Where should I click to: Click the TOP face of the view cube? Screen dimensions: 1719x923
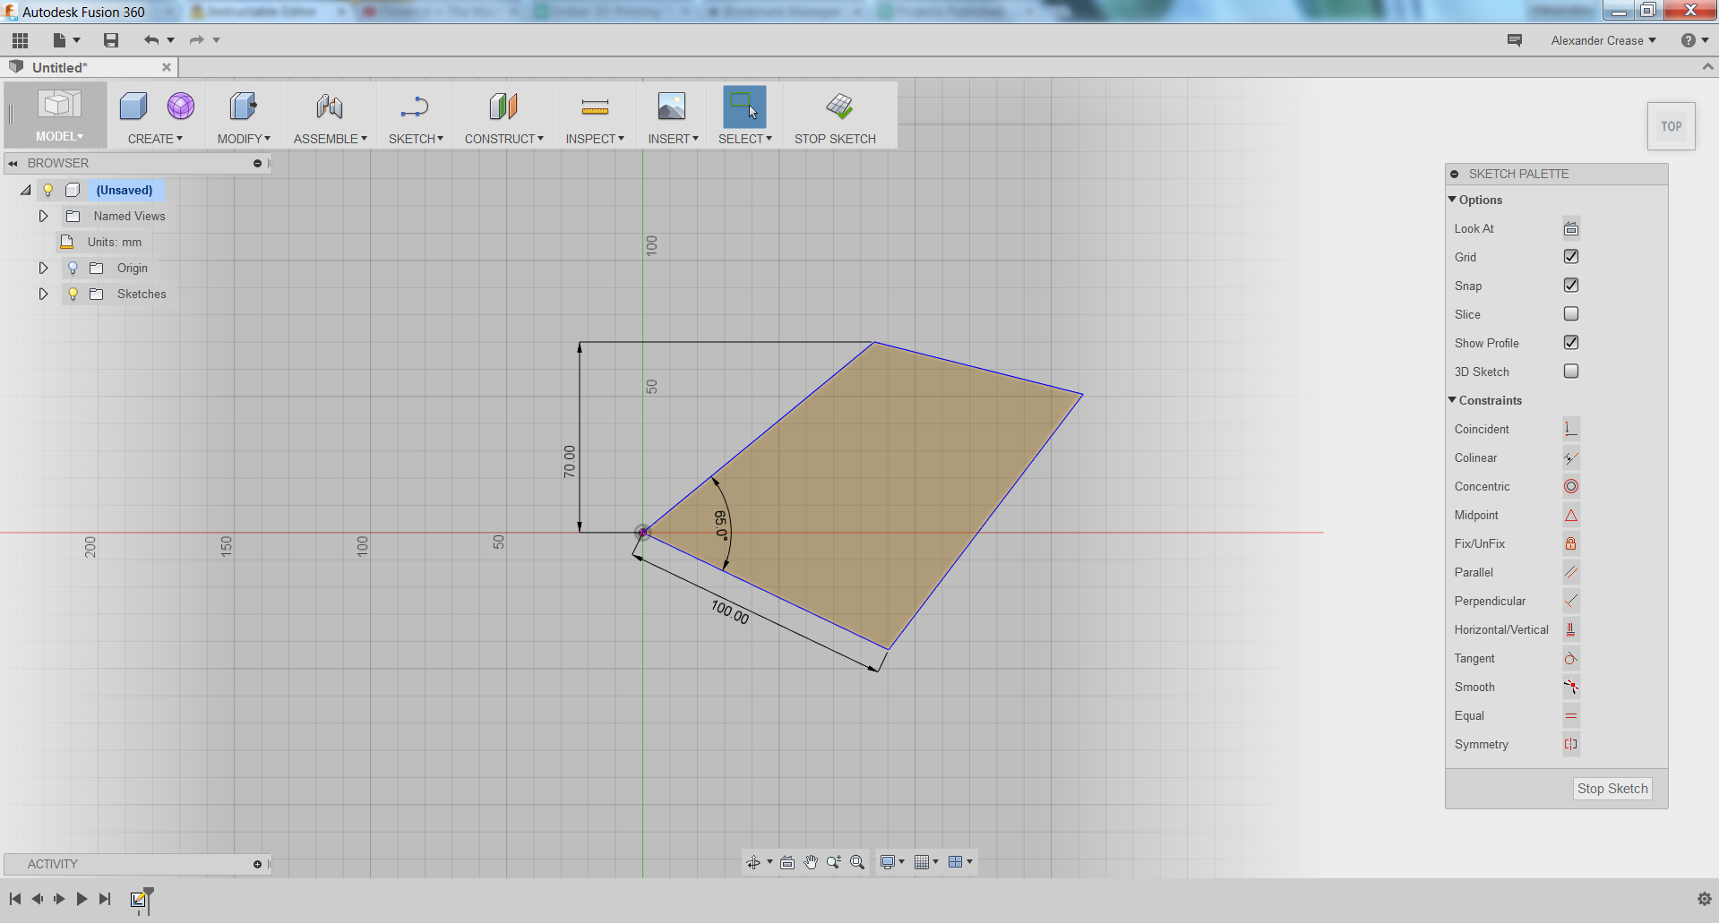point(1671,126)
